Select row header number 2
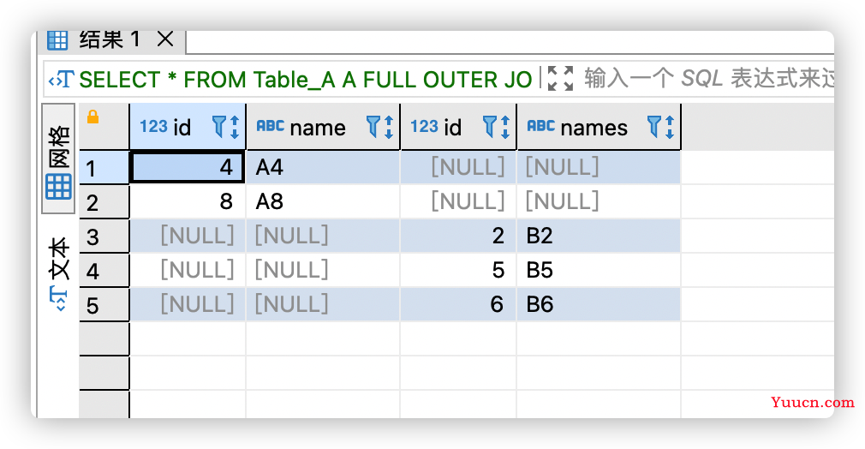 [x=104, y=202]
